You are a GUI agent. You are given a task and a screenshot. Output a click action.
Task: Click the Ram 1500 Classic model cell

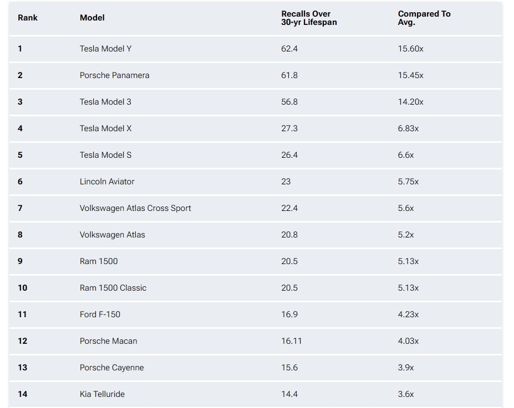[113, 288]
